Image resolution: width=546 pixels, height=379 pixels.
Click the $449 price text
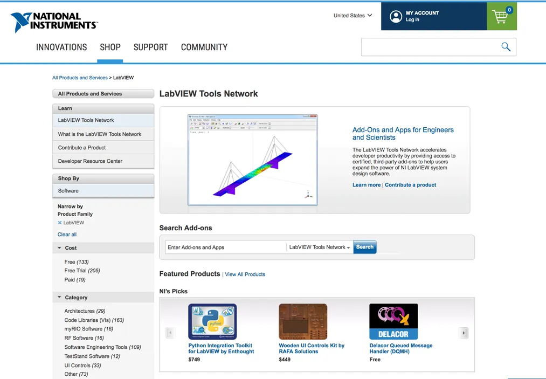285,360
